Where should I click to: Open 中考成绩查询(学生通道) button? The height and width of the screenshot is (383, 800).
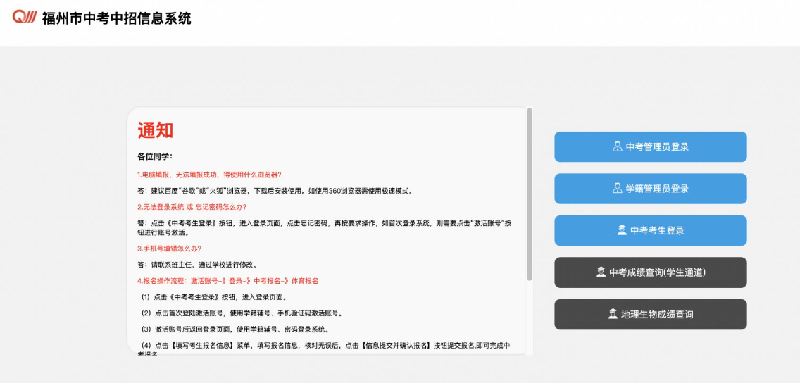pos(651,272)
